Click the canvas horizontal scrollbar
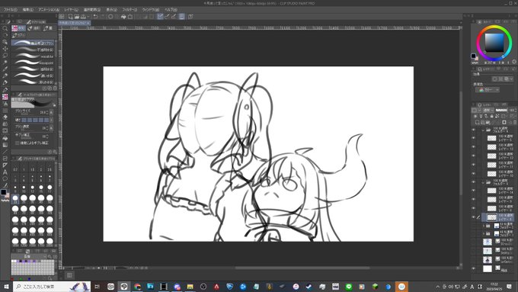Image resolution: width=518 pixels, height=292 pixels. [x=302, y=268]
